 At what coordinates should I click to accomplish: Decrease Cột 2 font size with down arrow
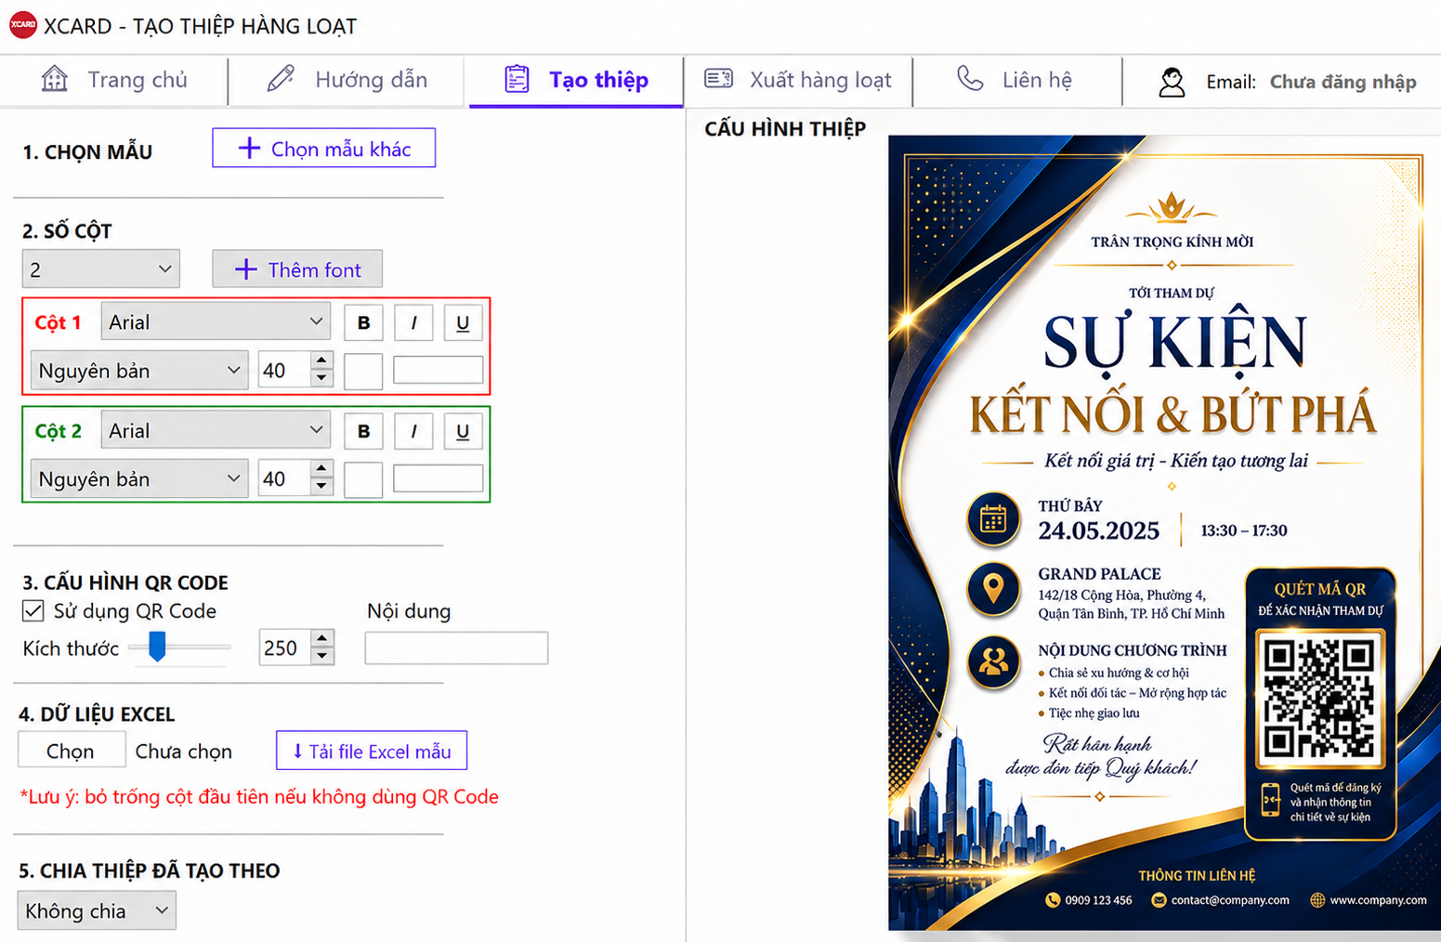click(x=321, y=487)
